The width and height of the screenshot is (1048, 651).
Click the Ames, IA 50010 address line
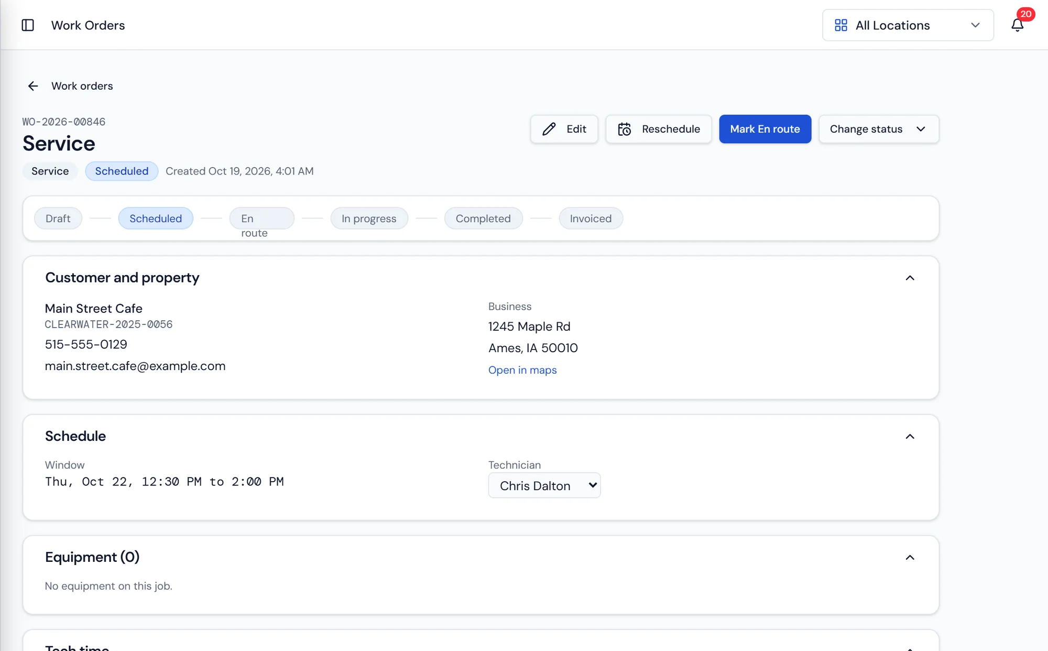[x=533, y=348]
